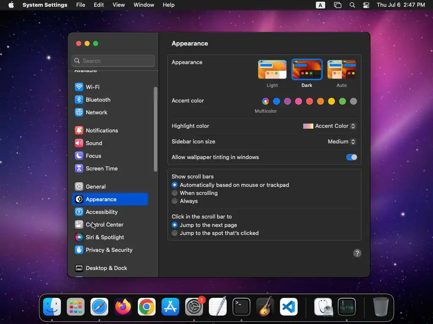Select pink accent color

[299, 101]
